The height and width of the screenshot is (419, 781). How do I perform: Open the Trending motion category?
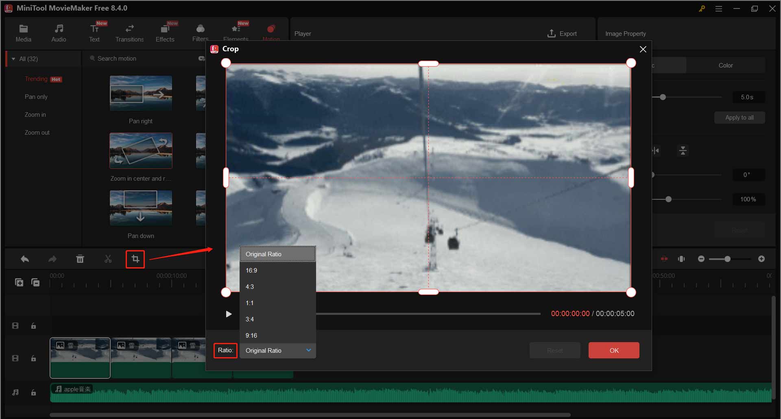(36, 79)
